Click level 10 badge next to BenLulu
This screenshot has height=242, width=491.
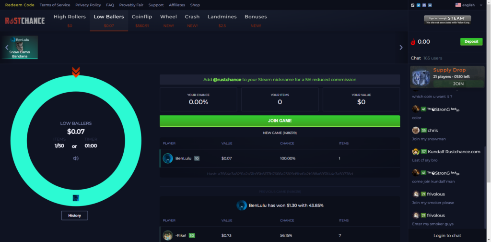point(197,158)
